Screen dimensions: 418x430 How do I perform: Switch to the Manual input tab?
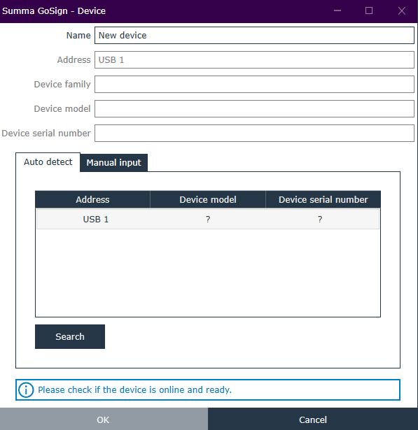(113, 163)
